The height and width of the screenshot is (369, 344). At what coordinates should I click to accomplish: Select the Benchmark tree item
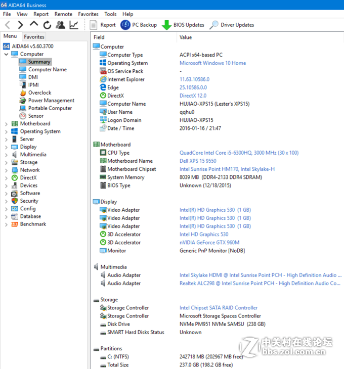click(x=33, y=224)
